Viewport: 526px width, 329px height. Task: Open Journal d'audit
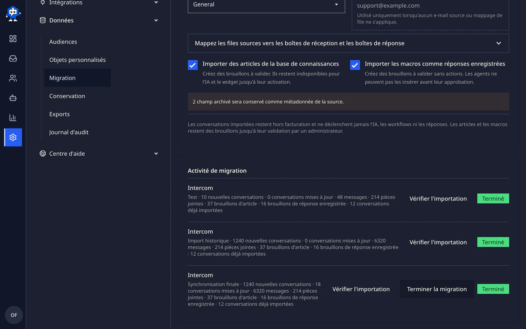69,132
